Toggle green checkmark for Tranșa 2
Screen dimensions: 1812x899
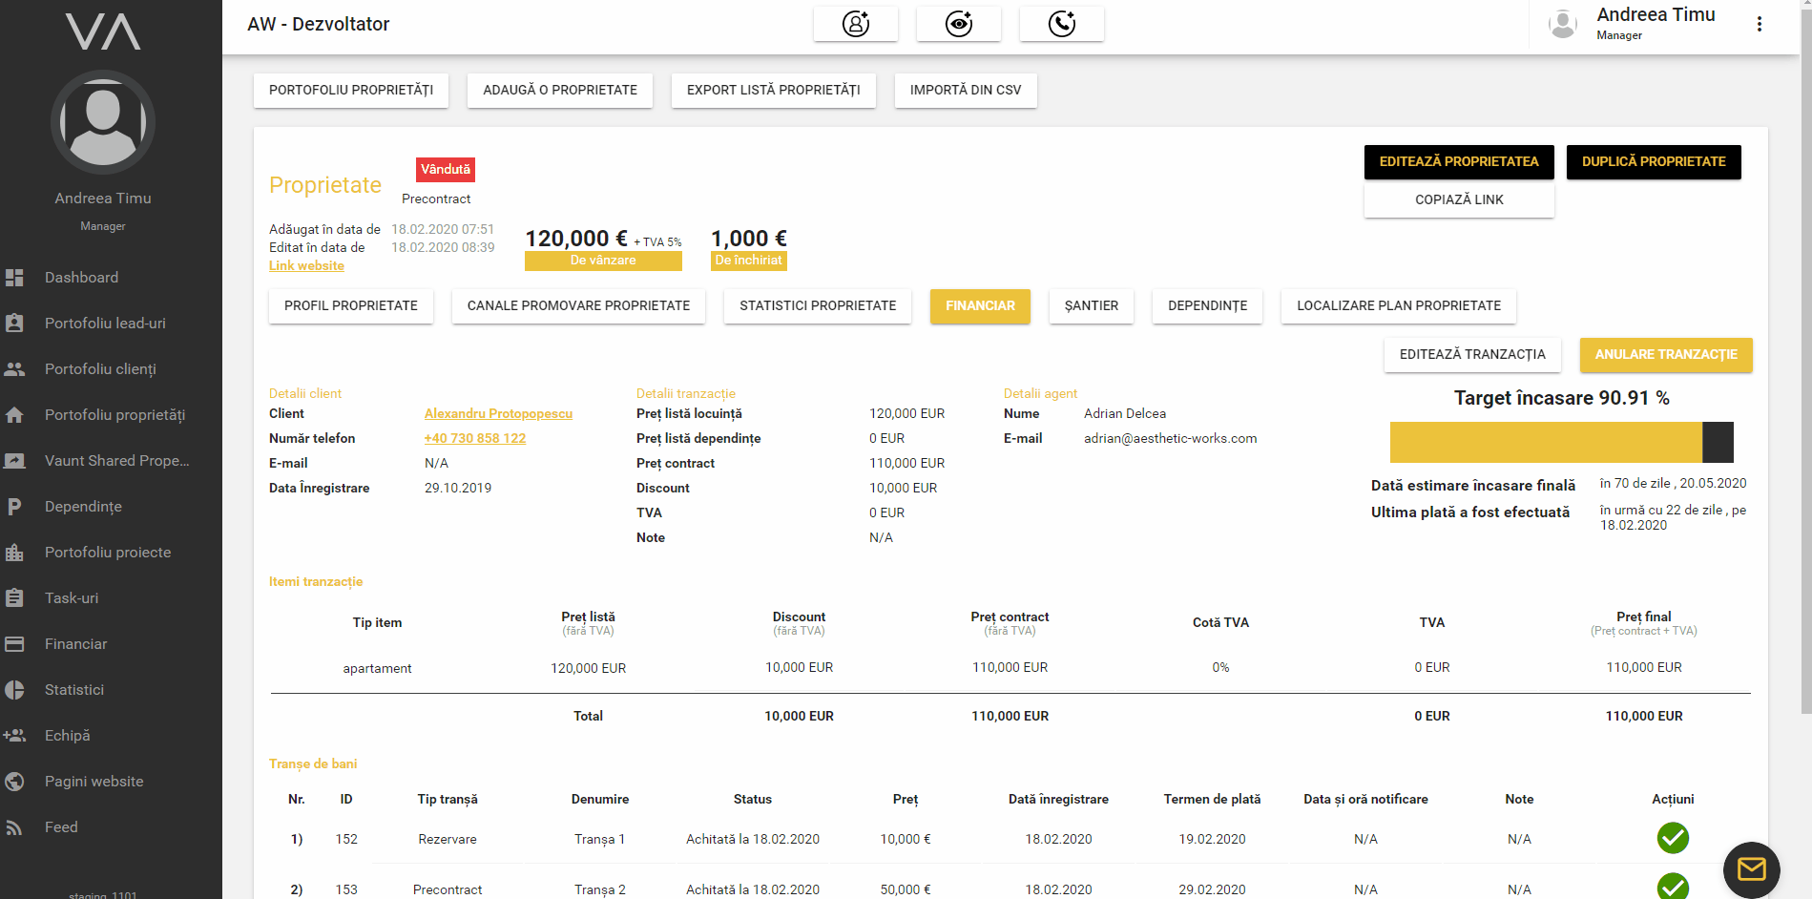[x=1673, y=887]
